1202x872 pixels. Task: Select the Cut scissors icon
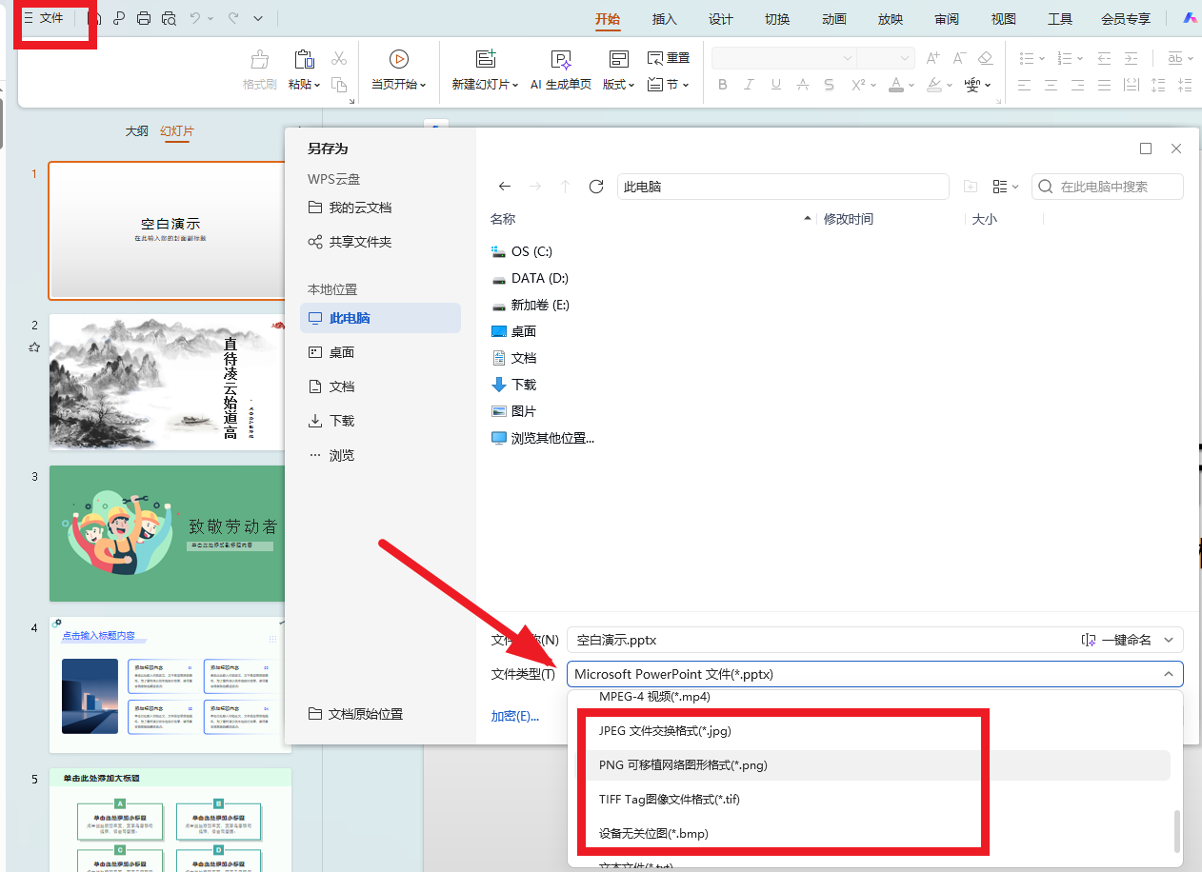[339, 58]
